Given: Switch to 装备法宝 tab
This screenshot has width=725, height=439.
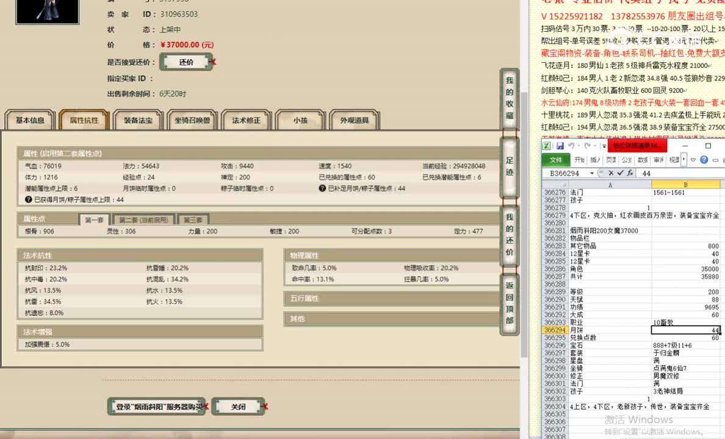Looking at the screenshot, I should click(x=138, y=120).
